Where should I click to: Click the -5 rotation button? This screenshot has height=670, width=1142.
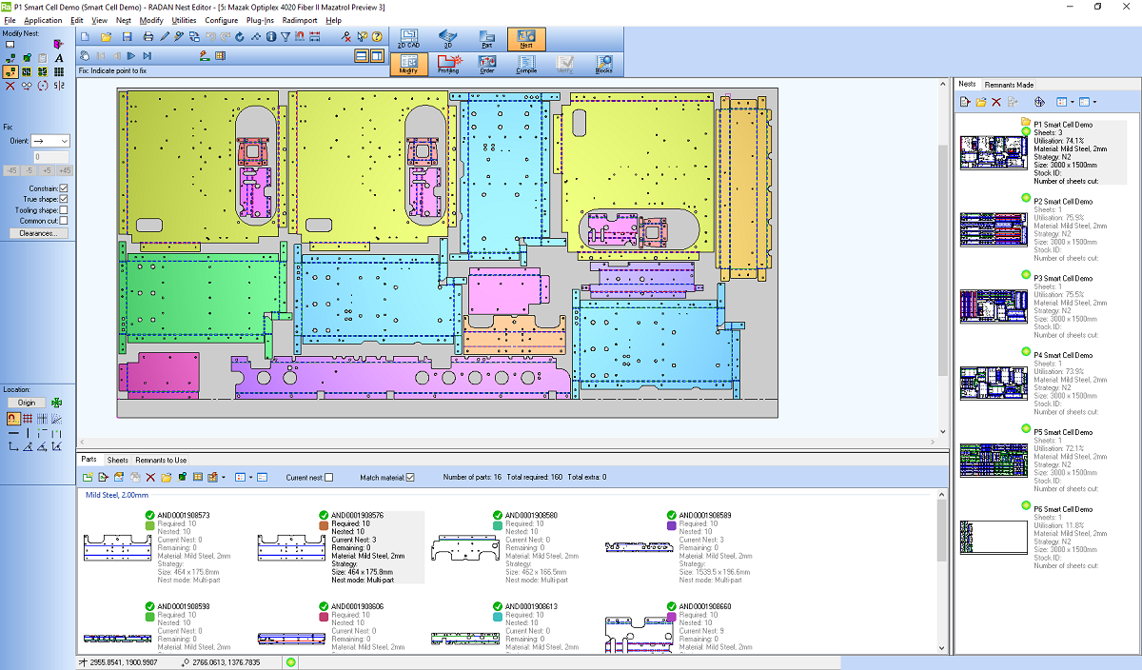29,170
